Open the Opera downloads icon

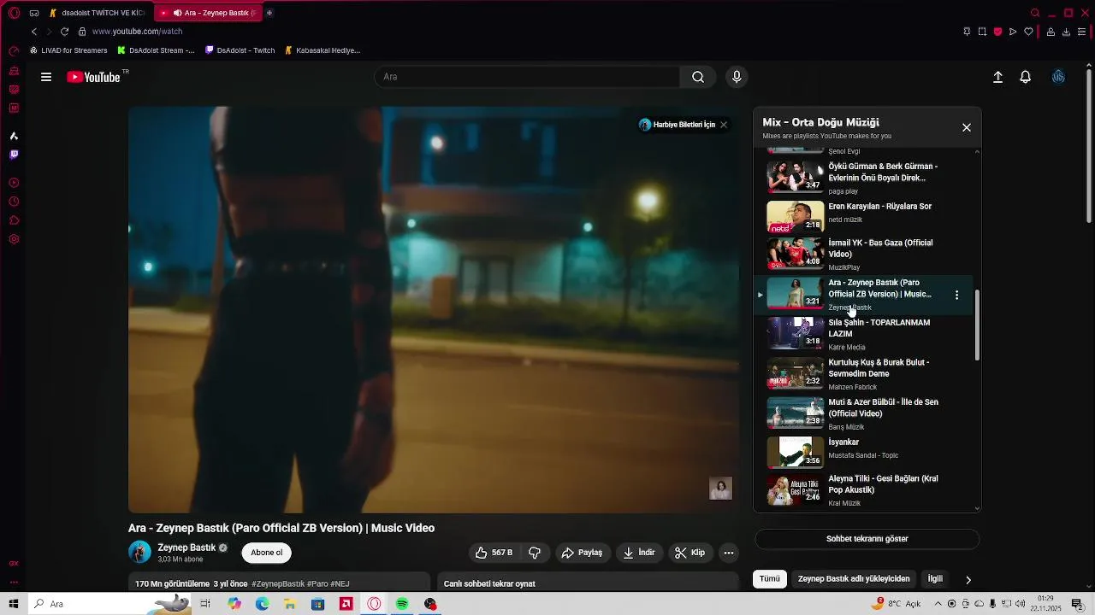[x=1066, y=32]
